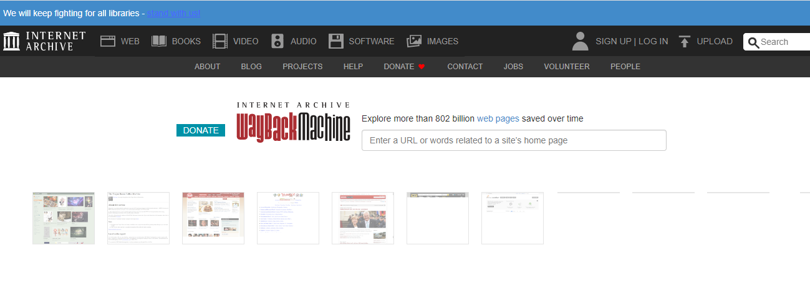This screenshot has height=293, width=810.
Task: Go to the ABOUT page
Action: [208, 67]
